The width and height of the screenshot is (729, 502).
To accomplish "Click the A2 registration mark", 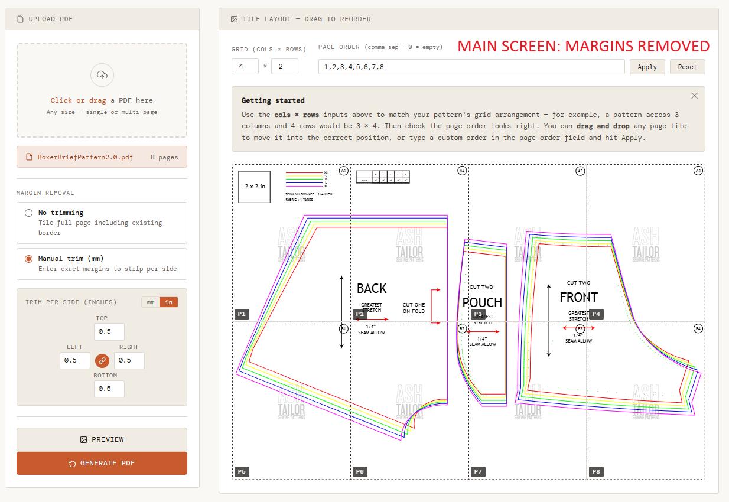I will tap(462, 171).
